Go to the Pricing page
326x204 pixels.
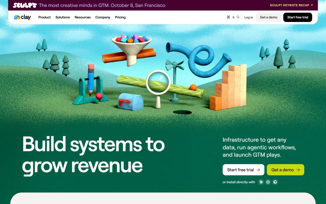pos(120,17)
